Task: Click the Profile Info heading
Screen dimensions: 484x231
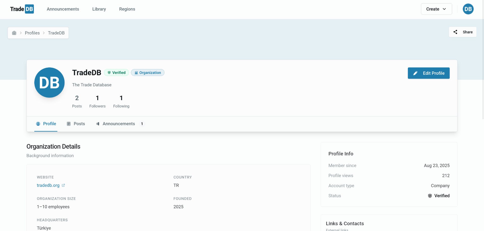Action: [341, 154]
